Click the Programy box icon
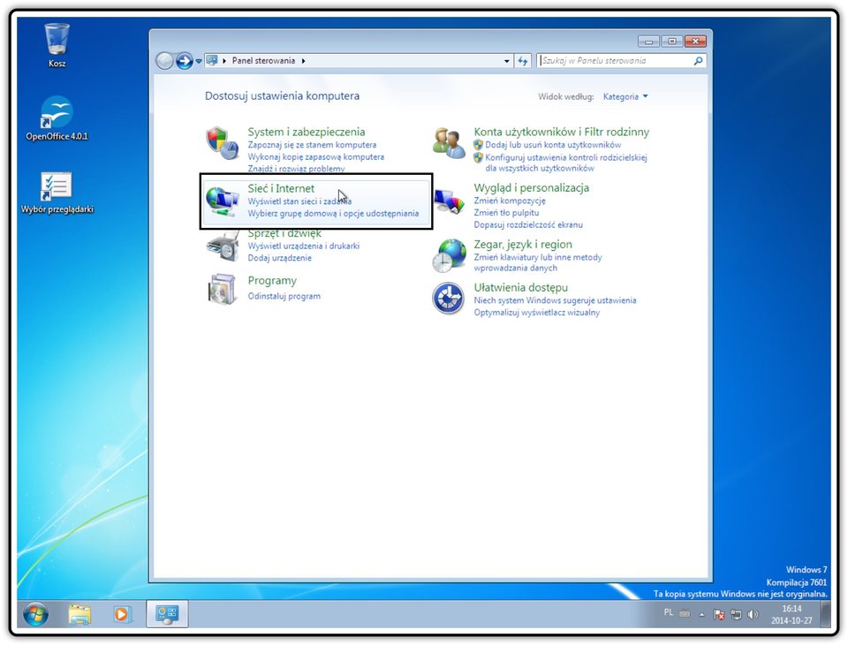 click(x=223, y=289)
